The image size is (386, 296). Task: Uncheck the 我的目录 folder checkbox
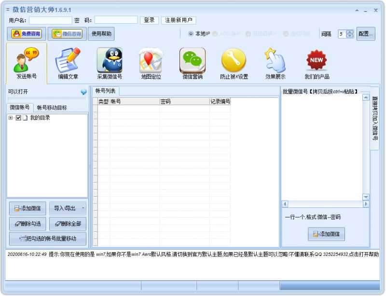(18, 118)
